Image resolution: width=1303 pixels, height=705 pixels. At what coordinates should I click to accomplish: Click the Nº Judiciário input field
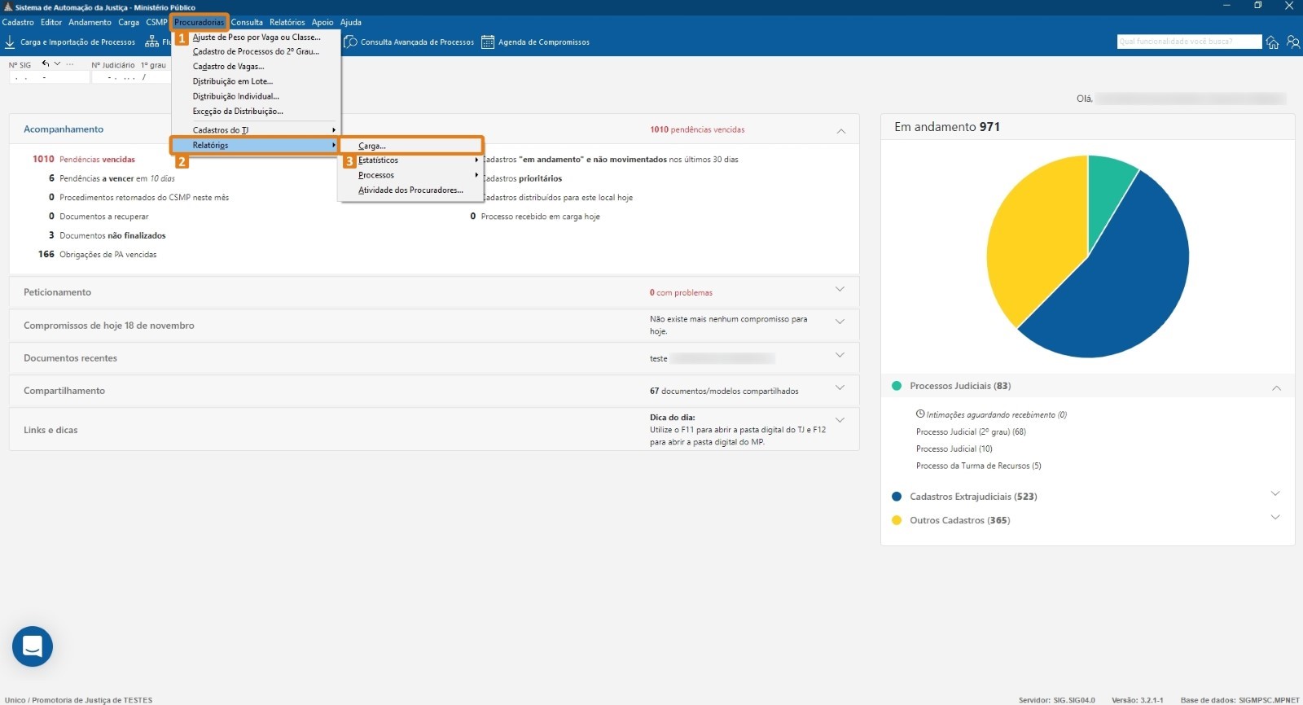(131, 77)
